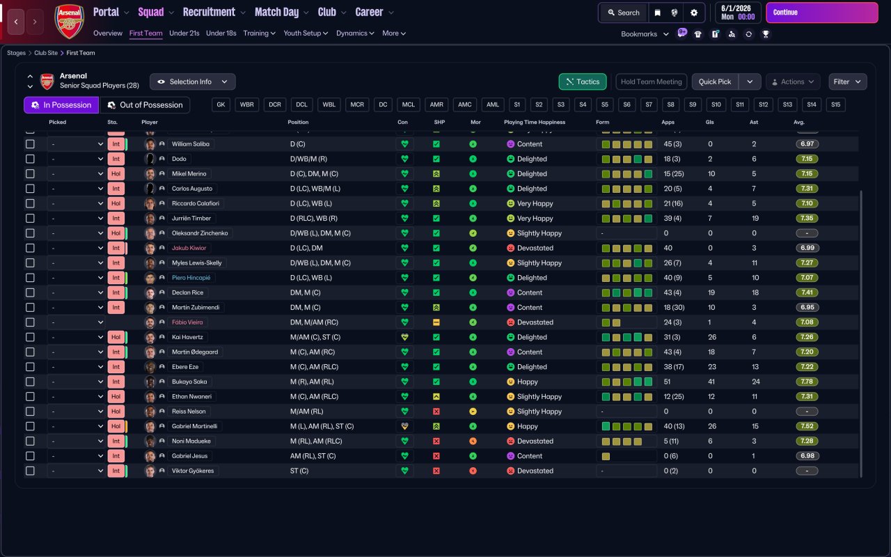Open the Tactics button
The image size is (891, 557).
click(x=583, y=81)
